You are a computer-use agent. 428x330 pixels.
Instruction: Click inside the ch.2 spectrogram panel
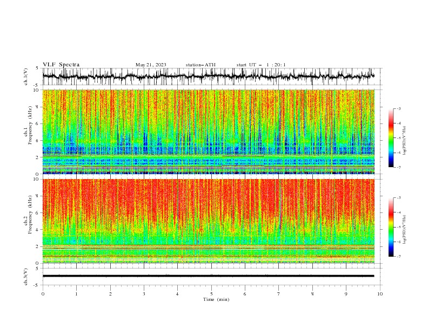pyautogui.click(x=208, y=221)
